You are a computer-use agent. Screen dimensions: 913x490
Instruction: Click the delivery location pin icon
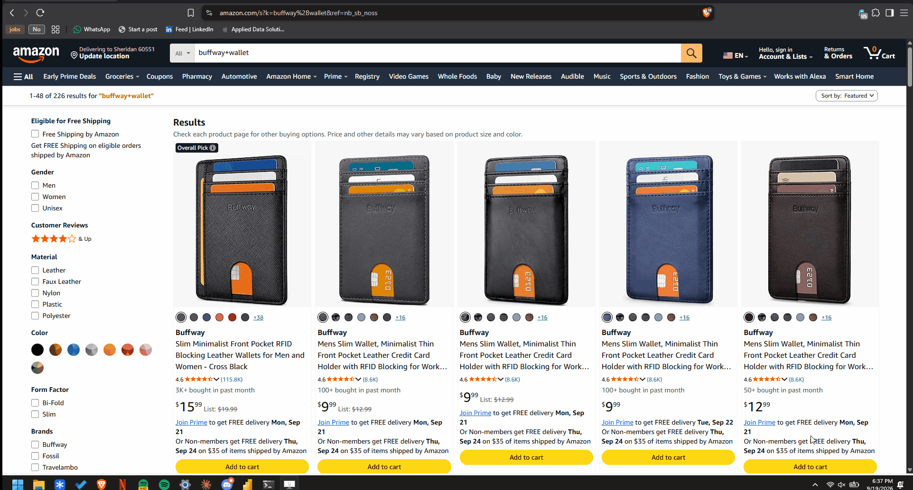pos(74,55)
